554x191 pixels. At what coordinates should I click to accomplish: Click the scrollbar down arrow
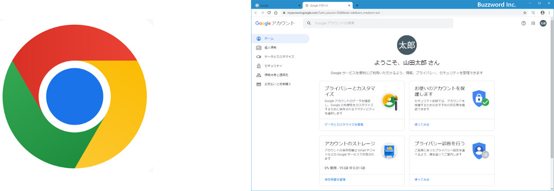pos(551,189)
